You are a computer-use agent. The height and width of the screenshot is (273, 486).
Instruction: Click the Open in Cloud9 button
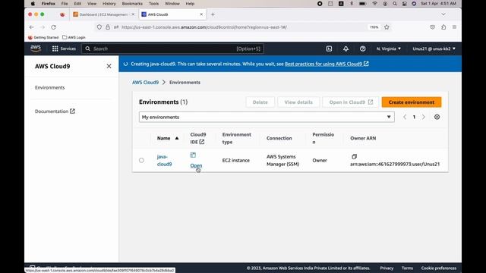[x=351, y=102]
